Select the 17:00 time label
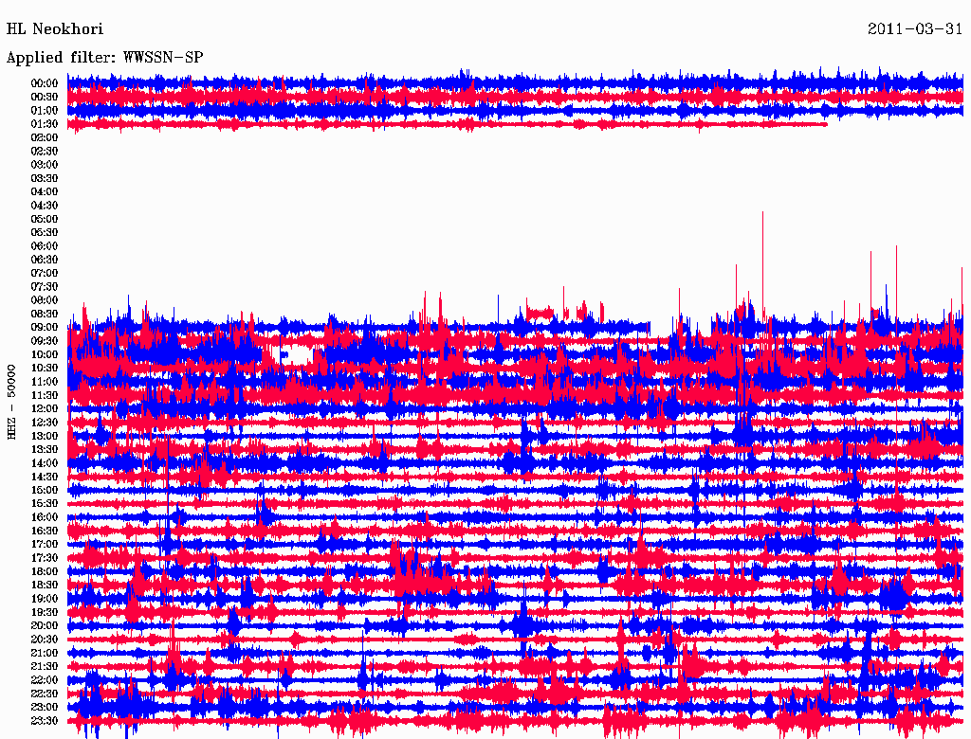The width and height of the screenshot is (971, 739). click(x=44, y=544)
